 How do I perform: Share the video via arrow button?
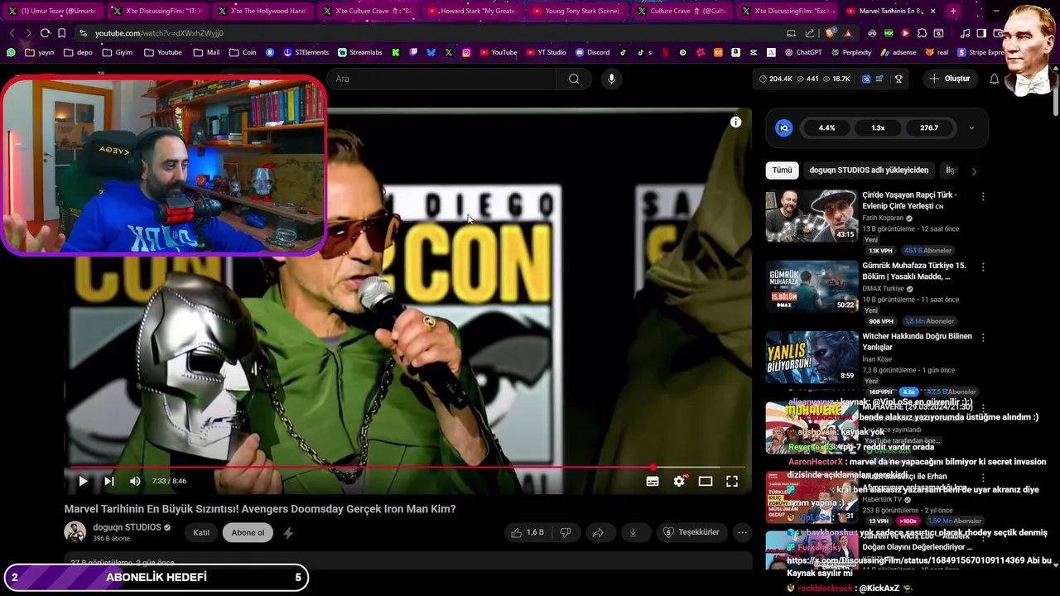(x=598, y=532)
